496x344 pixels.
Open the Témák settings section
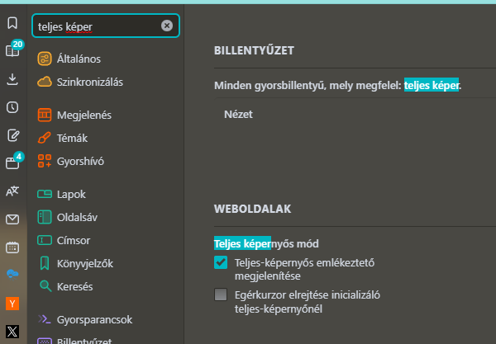[71, 138]
